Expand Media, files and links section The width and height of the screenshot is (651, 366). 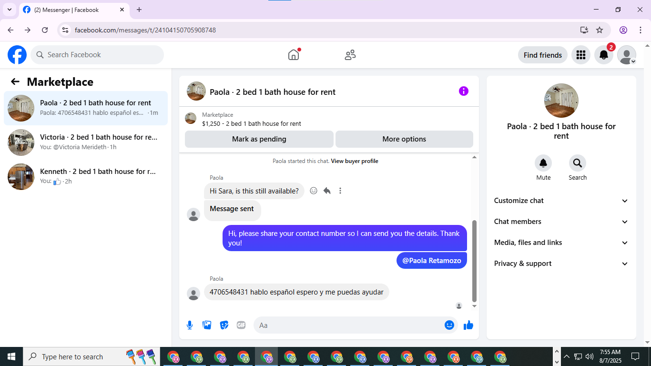coord(561,243)
